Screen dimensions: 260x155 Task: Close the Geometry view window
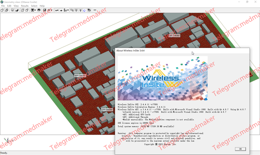(256, 2)
